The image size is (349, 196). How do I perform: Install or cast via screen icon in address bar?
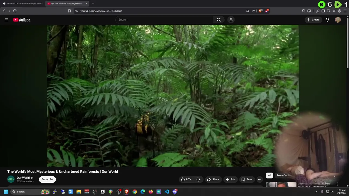(x=247, y=11)
